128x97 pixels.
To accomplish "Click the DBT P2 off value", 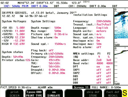I will 109,79.
